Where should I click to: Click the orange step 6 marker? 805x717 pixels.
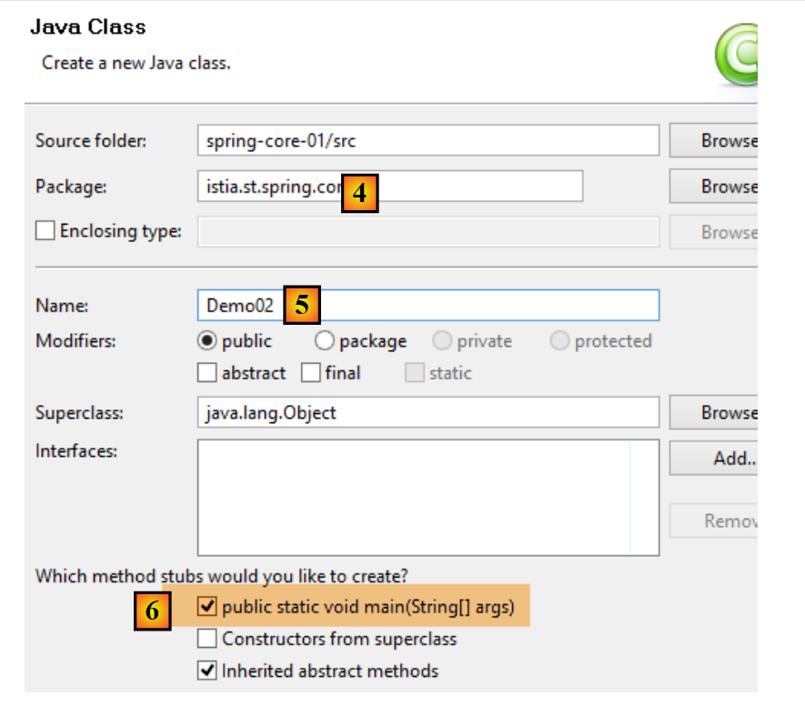pyautogui.click(x=152, y=611)
